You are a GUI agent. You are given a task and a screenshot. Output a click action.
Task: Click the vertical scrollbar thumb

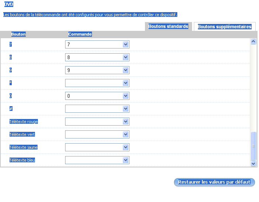pos(253,146)
